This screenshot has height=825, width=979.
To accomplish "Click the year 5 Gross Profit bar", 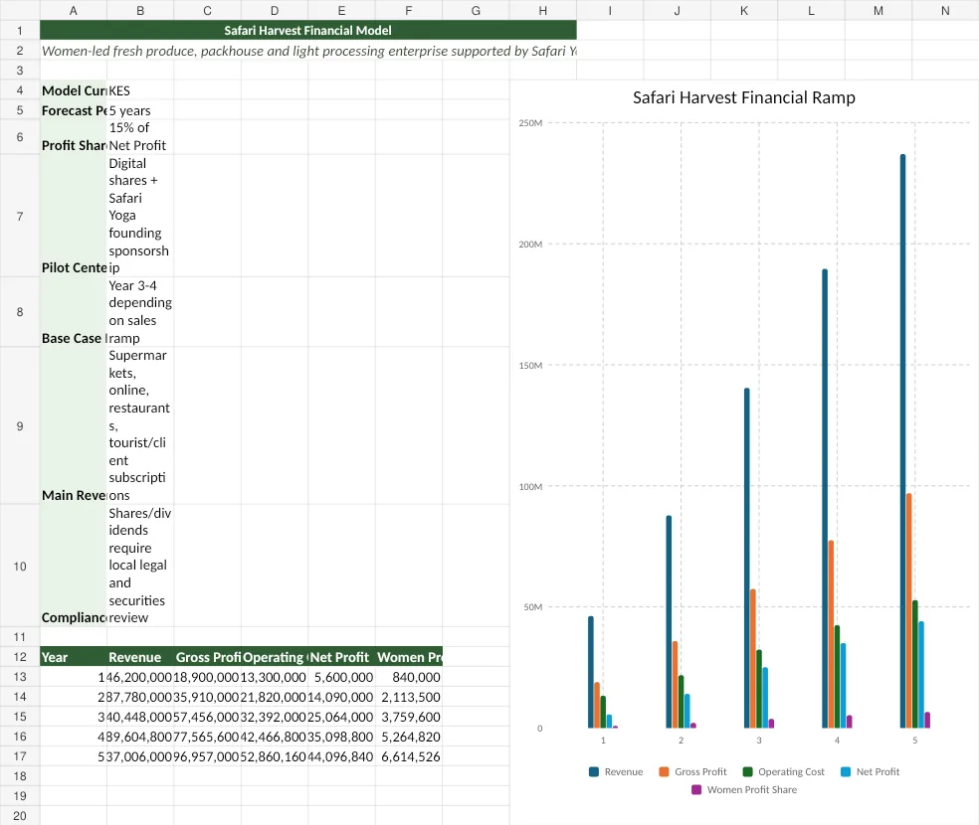I will (909, 610).
